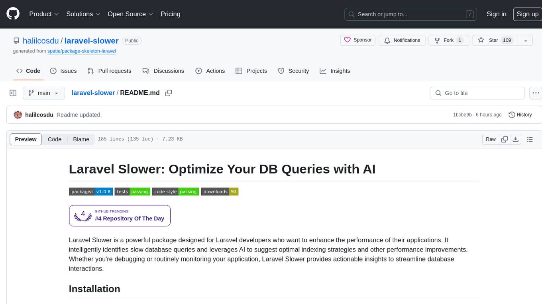Screen dimensions: 542x304
Task: Download the raw file
Action: coord(516,139)
